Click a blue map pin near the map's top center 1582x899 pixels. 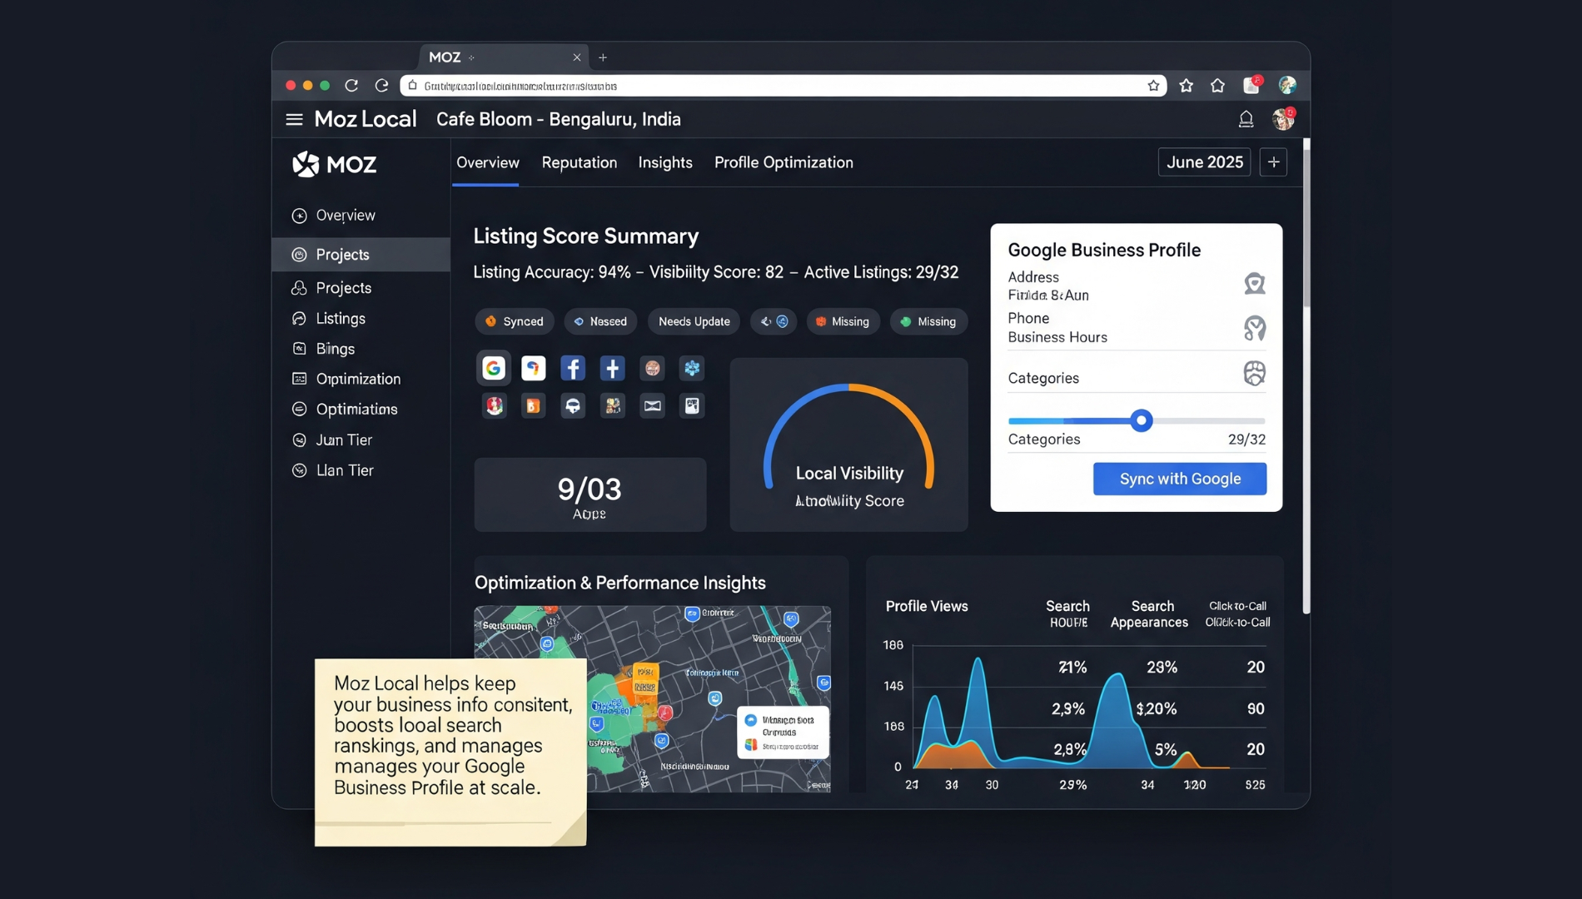692,614
